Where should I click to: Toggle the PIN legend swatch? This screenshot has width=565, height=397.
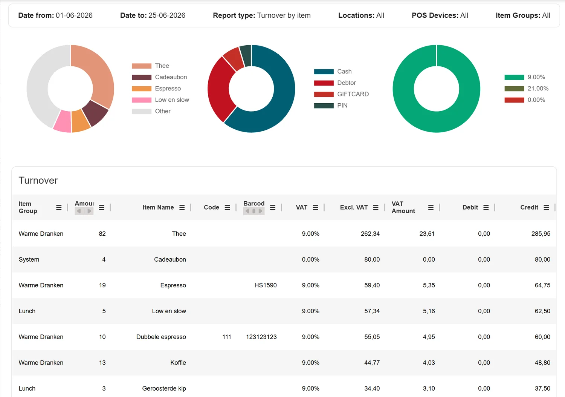pyautogui.click(x=324, y=106)
